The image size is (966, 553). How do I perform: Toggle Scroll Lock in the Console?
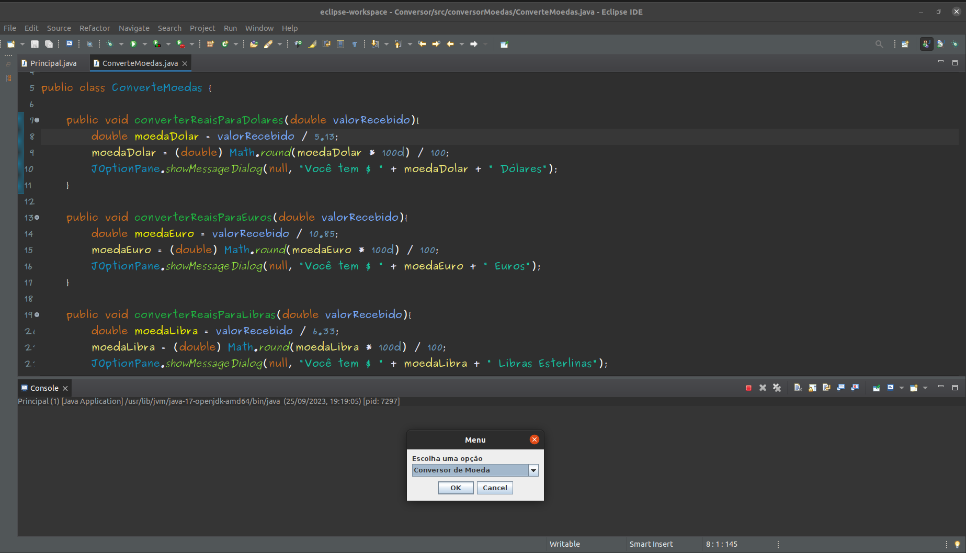pos(813,388)
